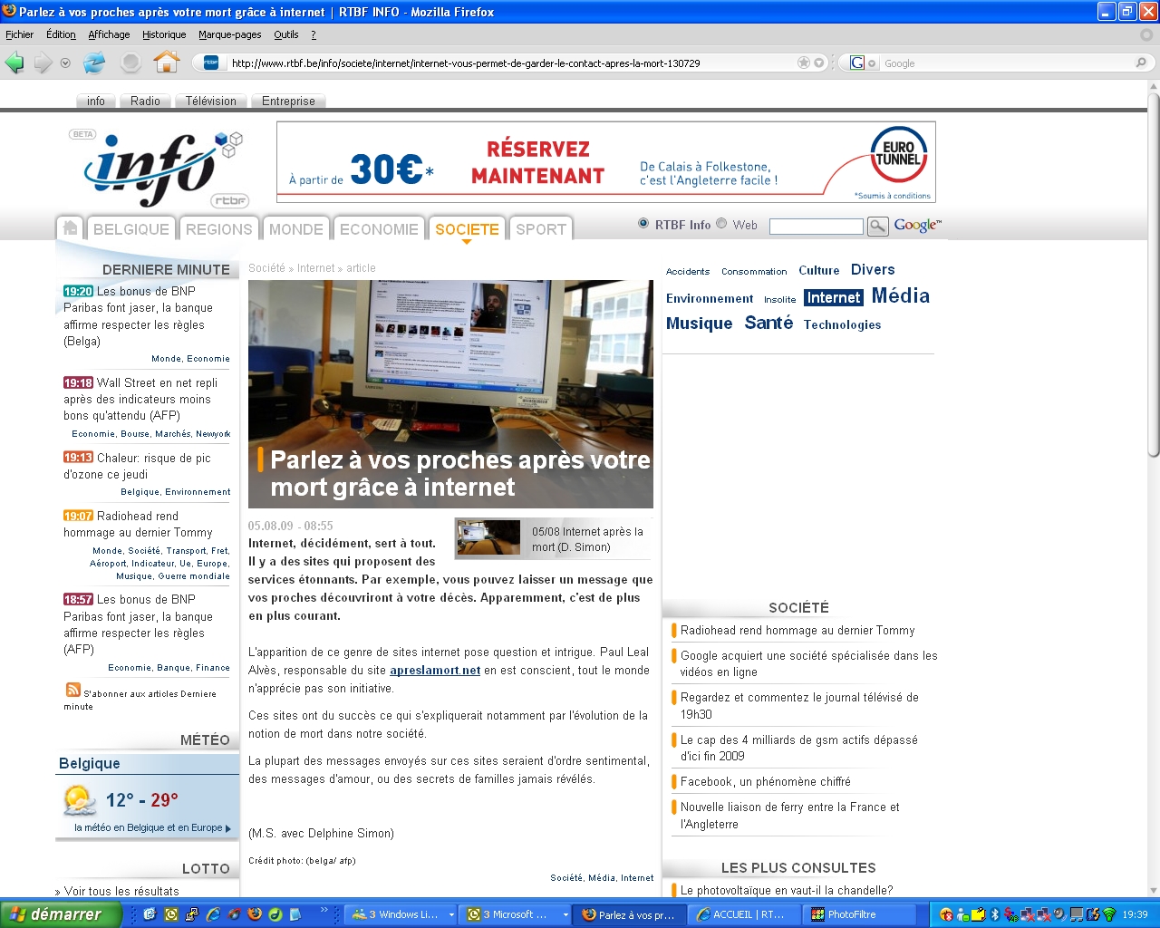Open the Édition menu
Screen dimensions: 1160x928
point(61,34)
